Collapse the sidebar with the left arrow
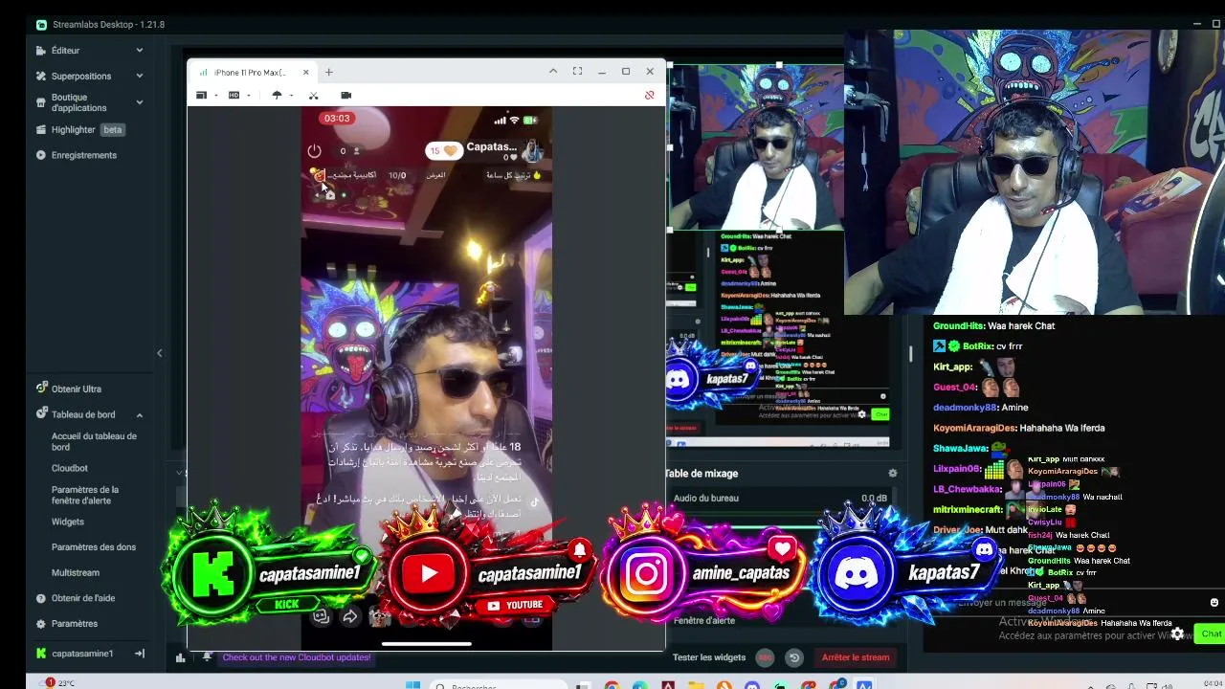 pyautogui.click(x=160, y=353)
